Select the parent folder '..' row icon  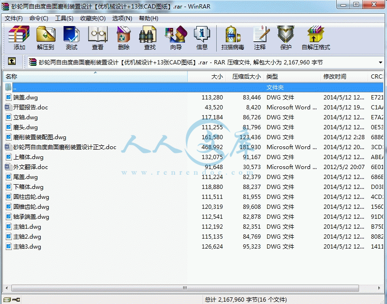(x=9, y=87)
